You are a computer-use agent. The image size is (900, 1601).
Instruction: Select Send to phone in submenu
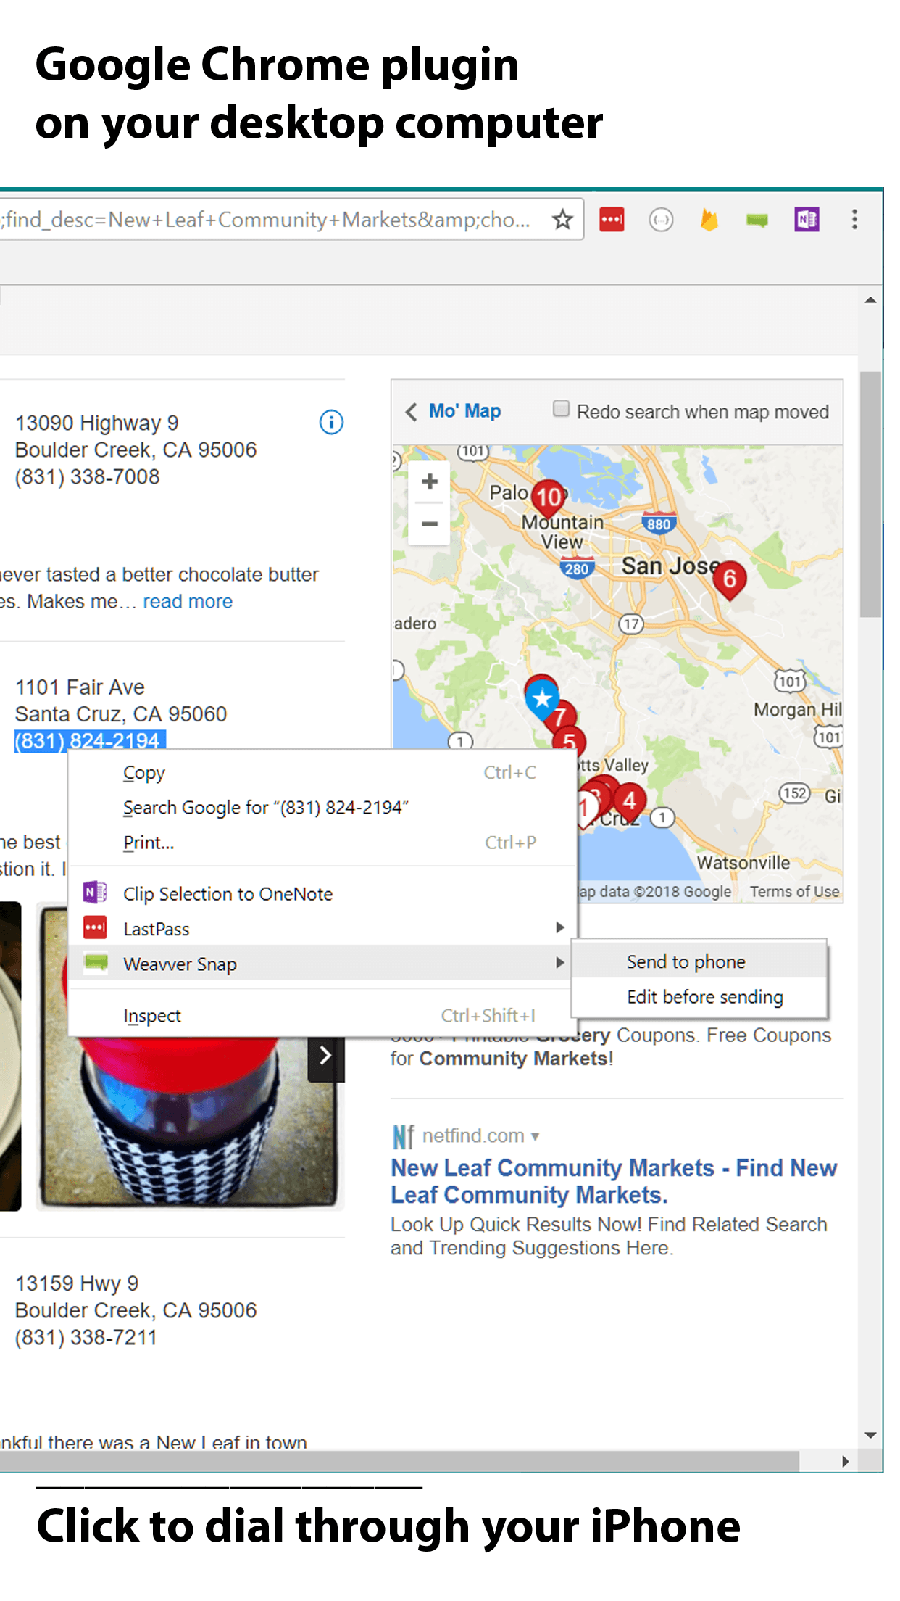pos(699,961)
